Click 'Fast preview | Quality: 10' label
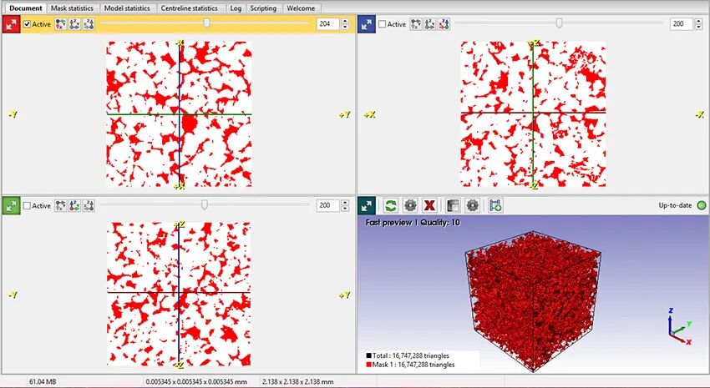 (x=413, y=223)
